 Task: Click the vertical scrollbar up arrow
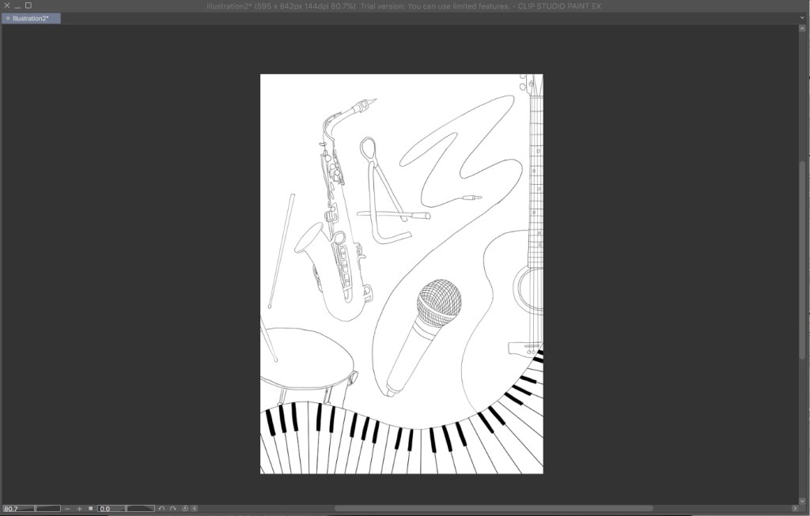[x=804, y=28]
